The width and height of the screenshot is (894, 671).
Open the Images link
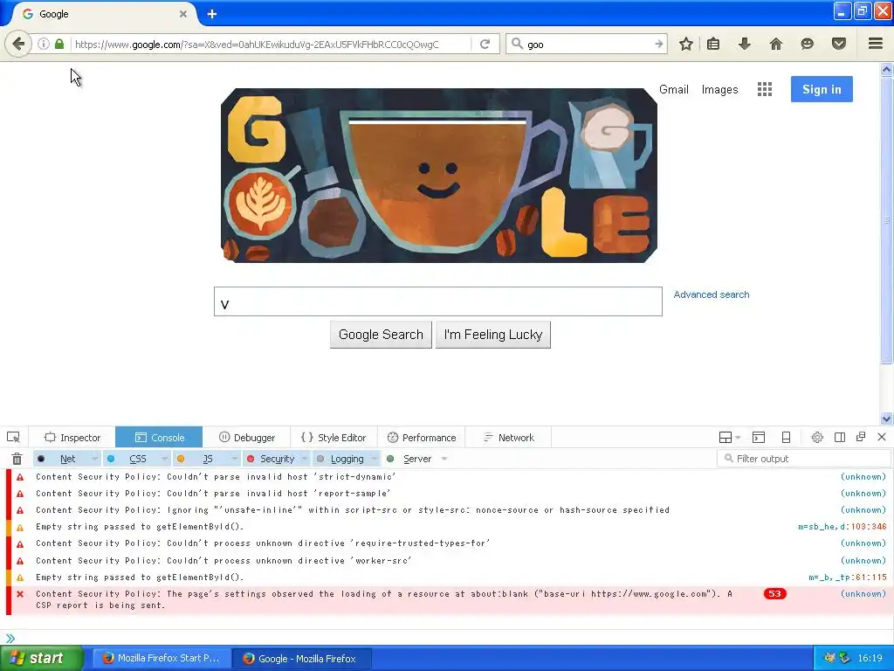(x=719, y=90)
